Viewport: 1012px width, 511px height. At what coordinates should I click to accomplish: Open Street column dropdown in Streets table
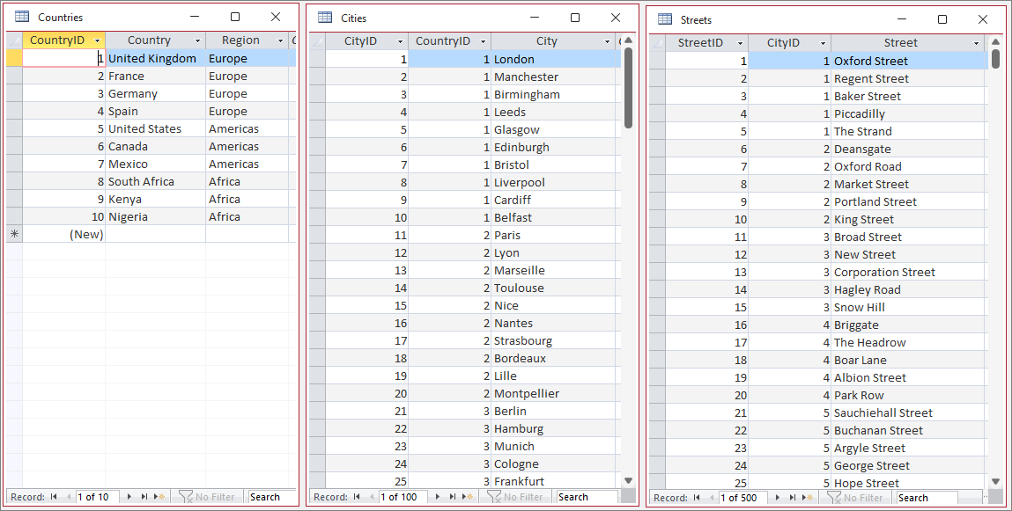click(976, 43)
